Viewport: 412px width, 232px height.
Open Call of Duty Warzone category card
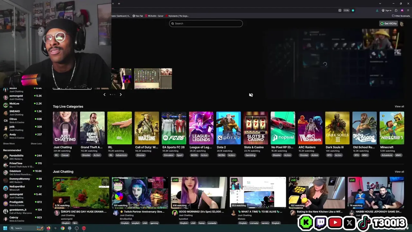pos(147,128)
